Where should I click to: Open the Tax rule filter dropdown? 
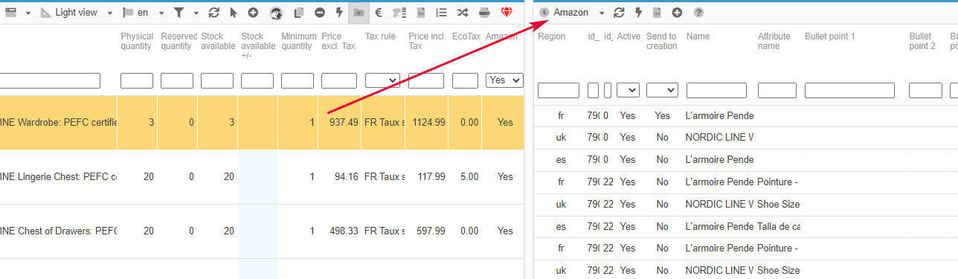click(382, 80)
